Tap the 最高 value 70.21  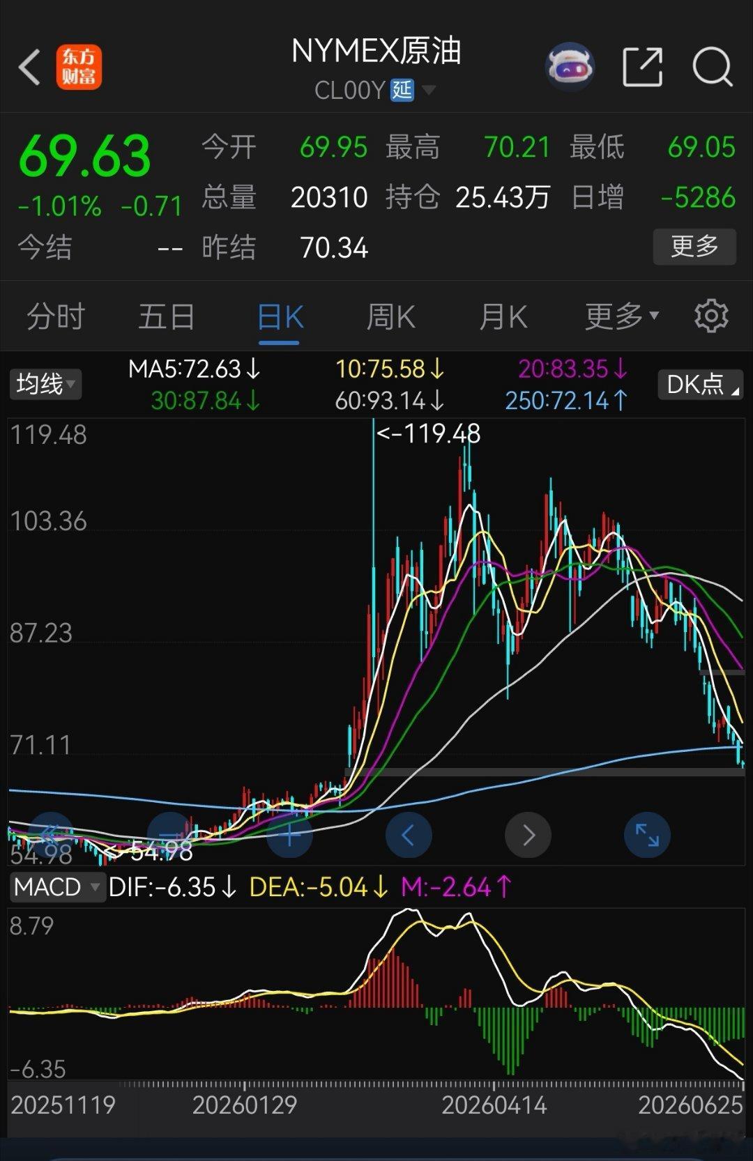(517, 148)
